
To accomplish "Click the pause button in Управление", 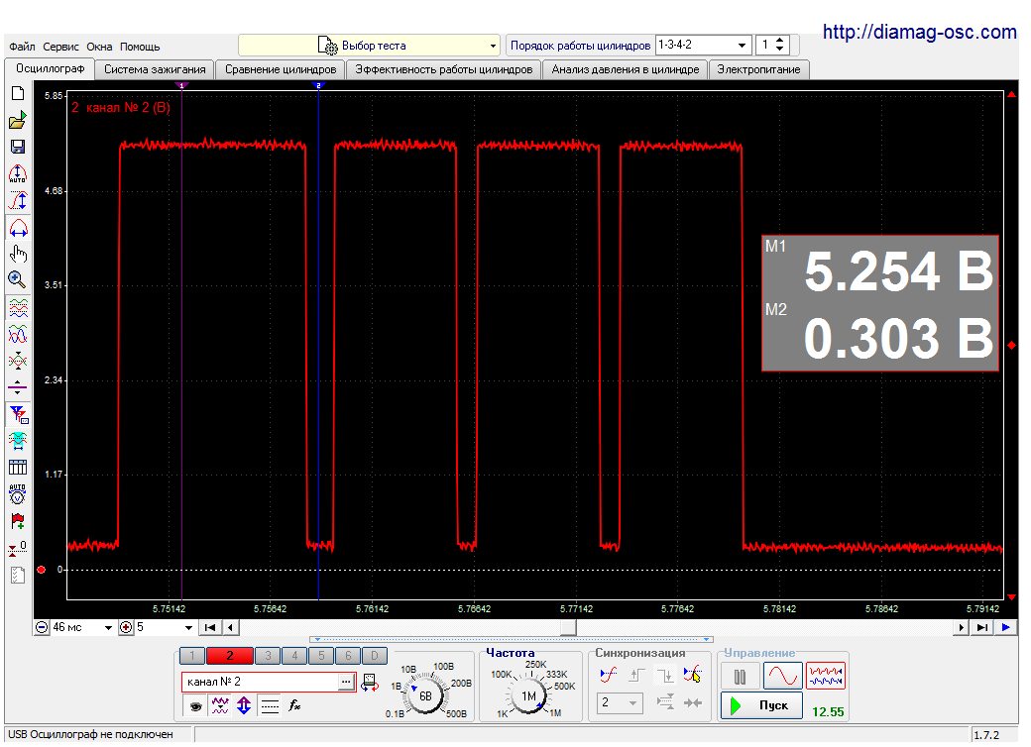I will pyautogui.click(x=740, y=676).
